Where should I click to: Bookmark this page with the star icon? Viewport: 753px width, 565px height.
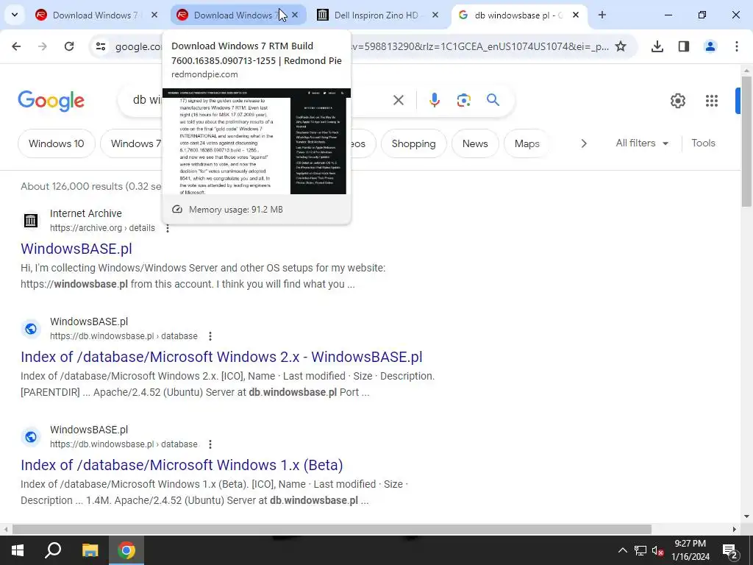[621, 46]
